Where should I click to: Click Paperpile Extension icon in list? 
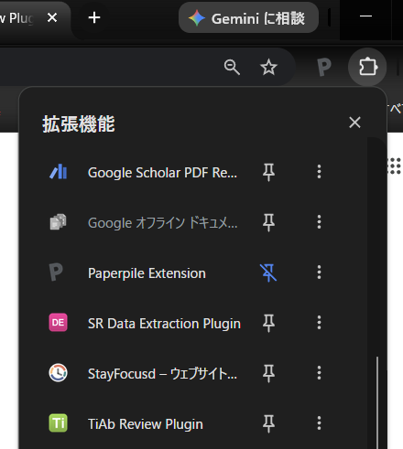56,273
